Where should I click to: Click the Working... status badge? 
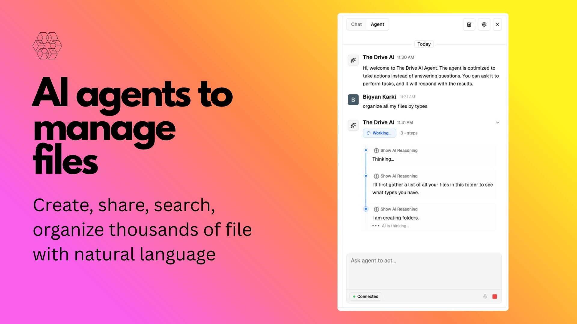point(379,133)
